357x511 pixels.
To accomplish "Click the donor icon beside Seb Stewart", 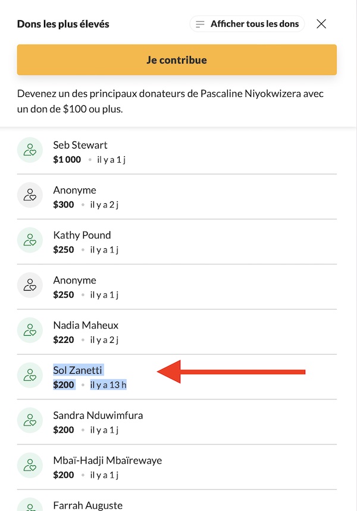I will [x=30, y=150].
